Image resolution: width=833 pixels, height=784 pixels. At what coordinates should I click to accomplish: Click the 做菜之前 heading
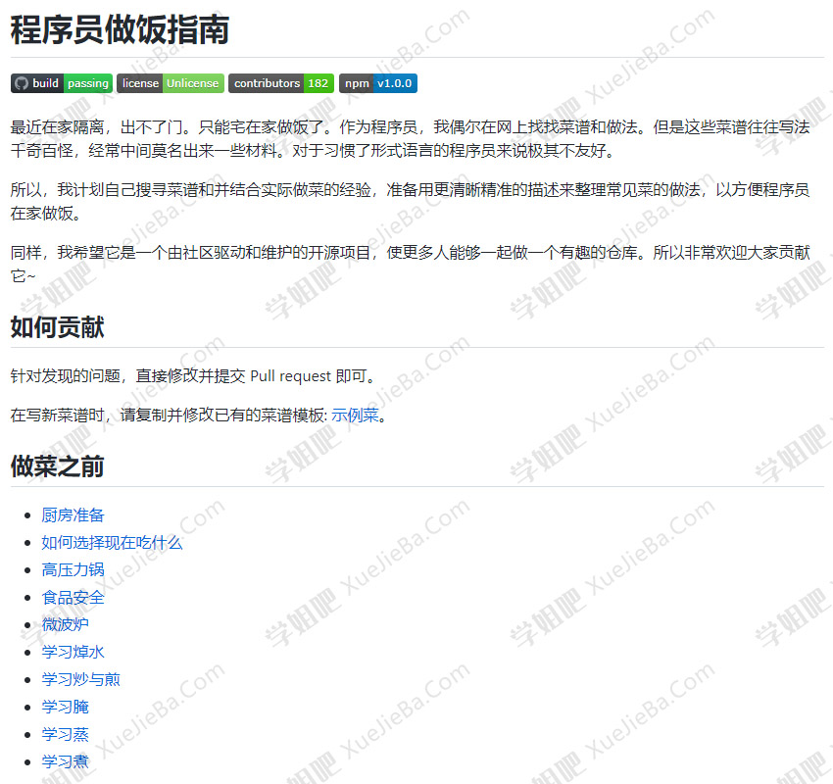pyautogui.click(x=58, y=465)
